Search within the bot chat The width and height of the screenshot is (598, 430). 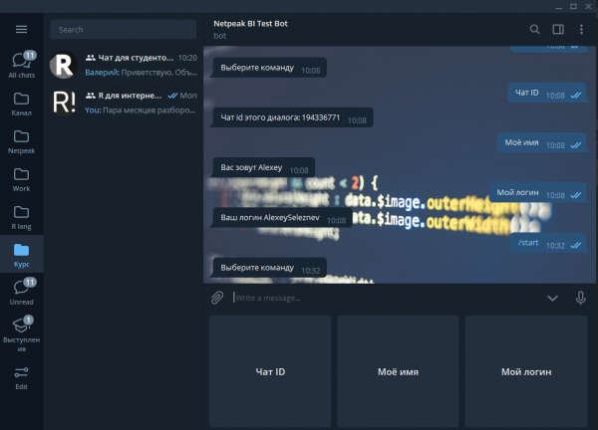pyautogui.click(x=535, y=30)
